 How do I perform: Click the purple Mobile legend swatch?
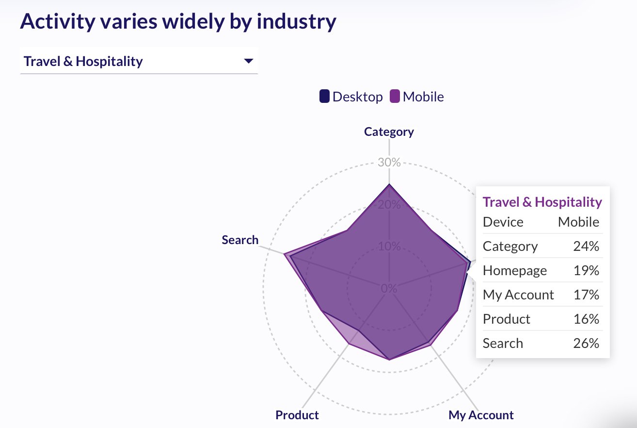(x=395, y=96)
